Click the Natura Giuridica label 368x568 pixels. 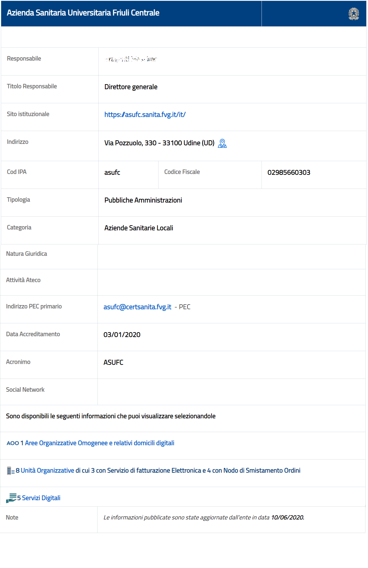point(26,254)
